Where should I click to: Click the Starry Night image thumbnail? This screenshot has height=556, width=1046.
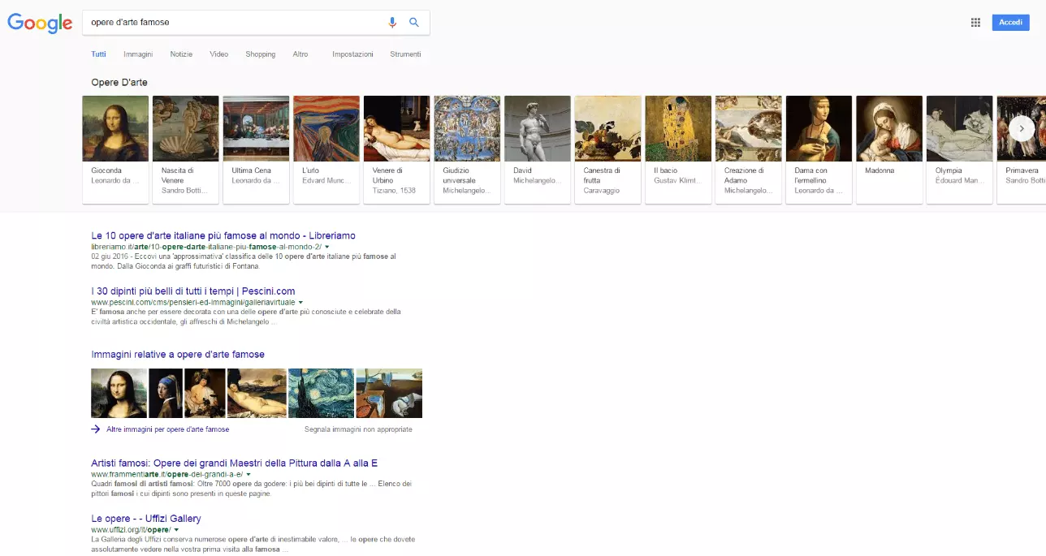coord(322,393)
